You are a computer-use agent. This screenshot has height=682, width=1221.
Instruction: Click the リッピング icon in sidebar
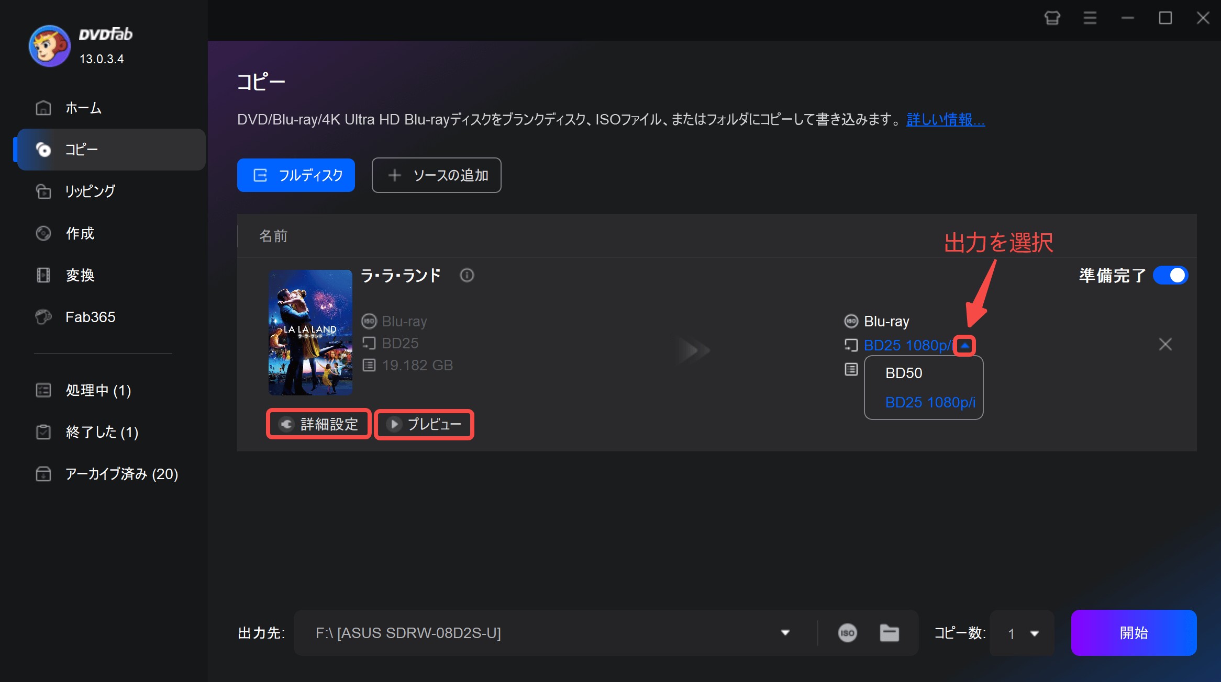(43, 191)
